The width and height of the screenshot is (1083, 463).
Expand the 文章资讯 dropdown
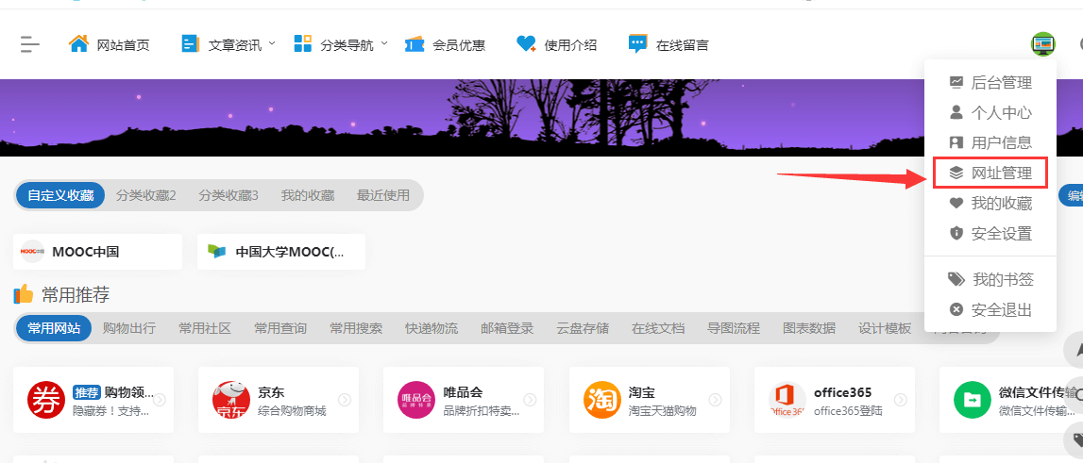coord(271,43)
